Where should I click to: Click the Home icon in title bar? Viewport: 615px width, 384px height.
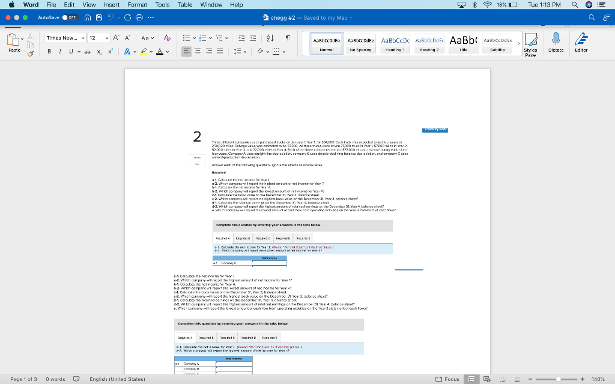(x=88, y=17)
